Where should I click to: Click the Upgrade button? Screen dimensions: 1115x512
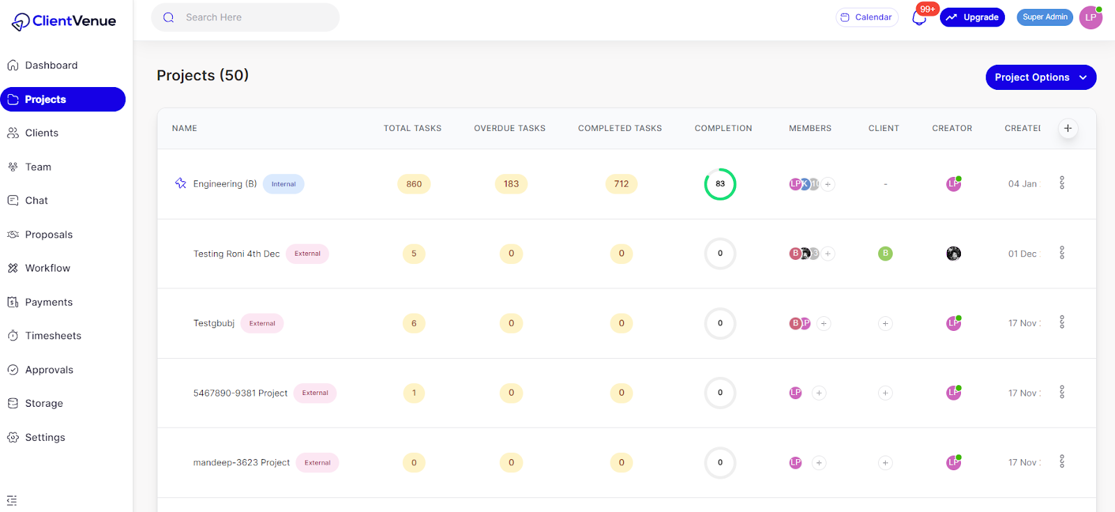tap(972, 17)
